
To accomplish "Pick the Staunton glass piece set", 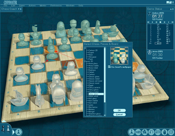I will (94, 114).
